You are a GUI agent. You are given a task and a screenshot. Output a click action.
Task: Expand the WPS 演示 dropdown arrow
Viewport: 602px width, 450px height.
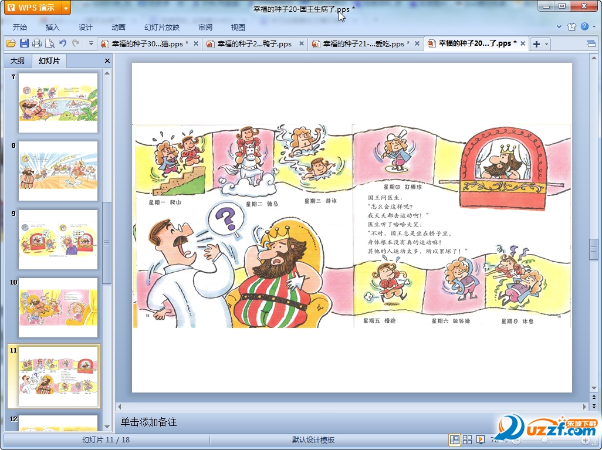coord(66,7)
